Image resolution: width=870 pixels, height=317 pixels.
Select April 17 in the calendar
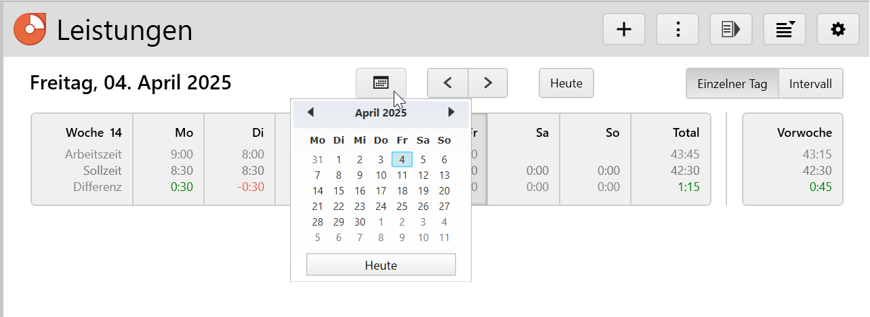tap(381, 191)
